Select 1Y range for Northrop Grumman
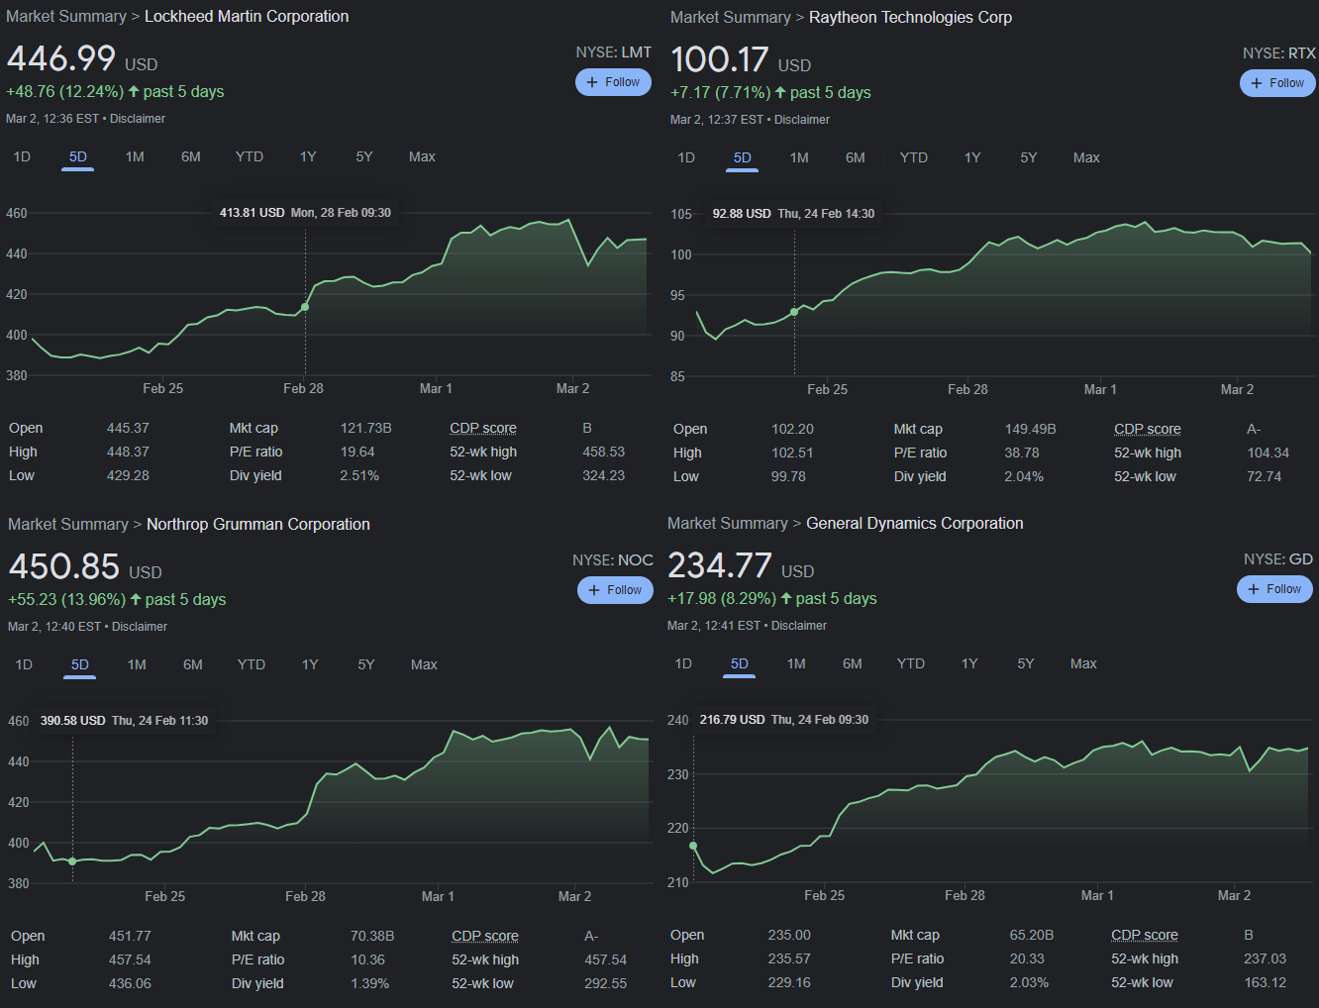The width and height of the screenshot is (1319, 1008). (x=310, y=664)
